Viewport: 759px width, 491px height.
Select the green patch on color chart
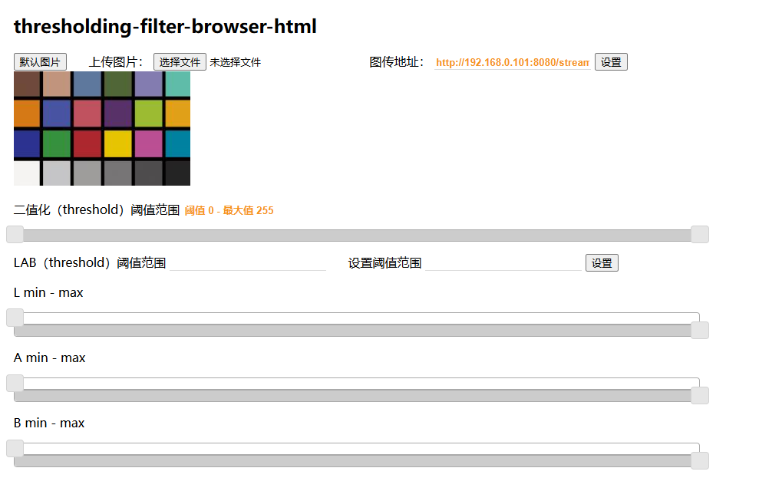pyautogui.click(x=56, y=143)
